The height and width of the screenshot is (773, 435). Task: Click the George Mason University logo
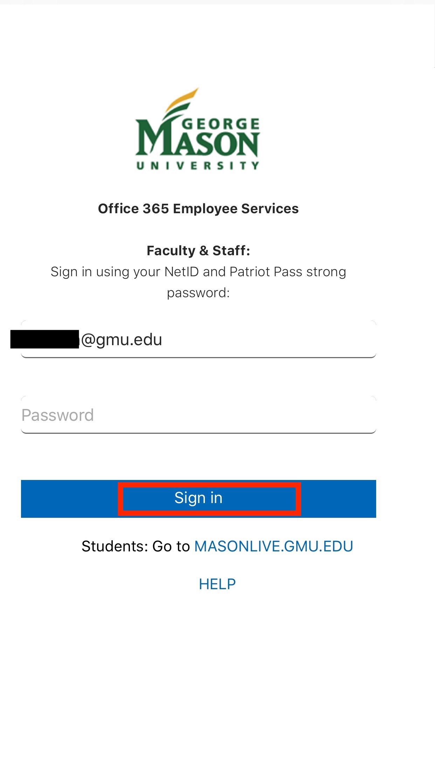[198, 133]
